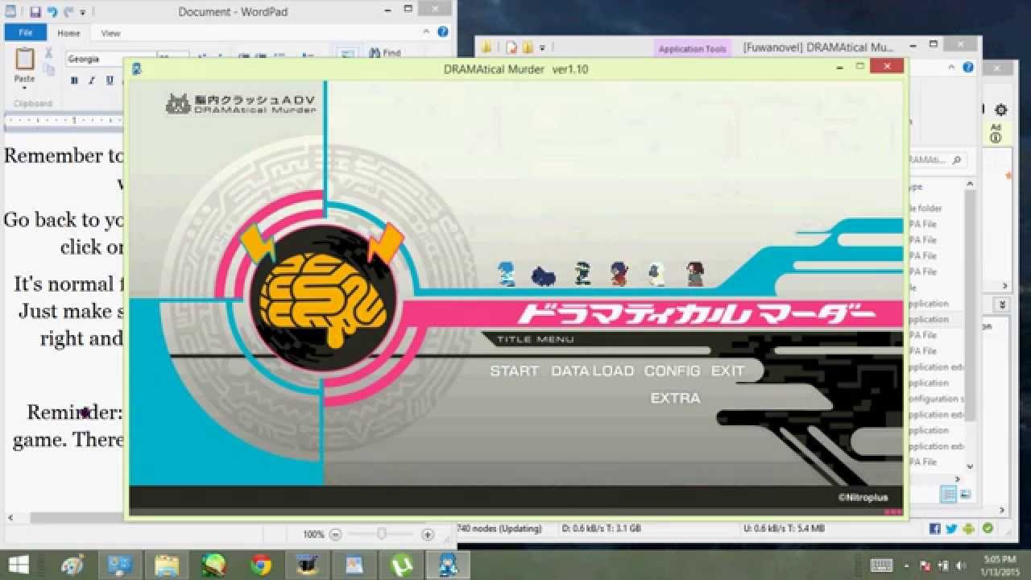Screen dimensions: 1031x580
Task: Switch to WordPad Home tab
Action: [x=68, y=33]
